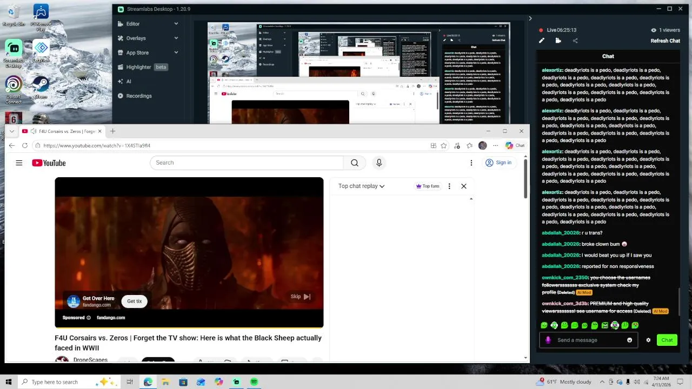The height and width of the screenshot is (389, 692).
Task: Click the share icon in Streamlabs panel
Action: tap(575, 41)
